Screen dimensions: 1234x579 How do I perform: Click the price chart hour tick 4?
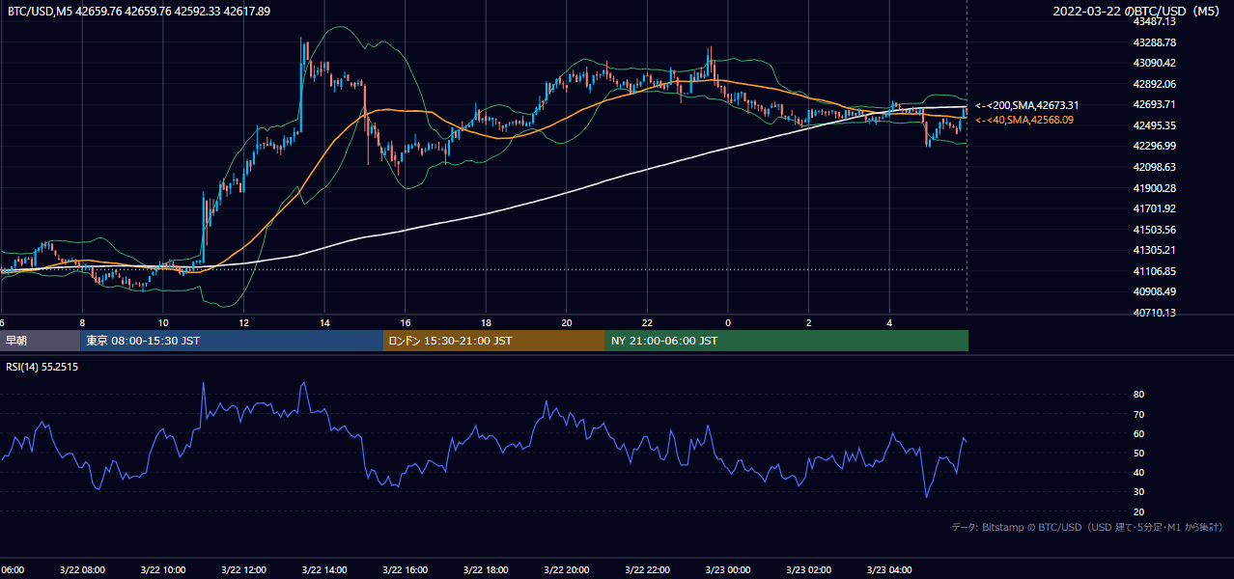tap(889, 323)
